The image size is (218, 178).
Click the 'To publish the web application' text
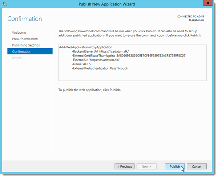[89, 90]
